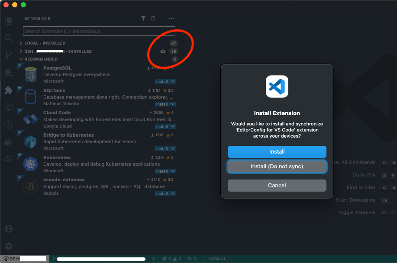Open the terminal-like activity bar icon

9,159
